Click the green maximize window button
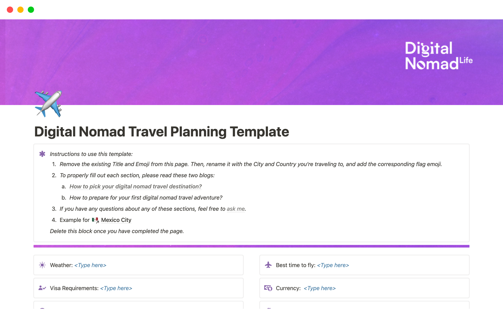The width and height of the screenshot is (503, 314). coord(31,10)
